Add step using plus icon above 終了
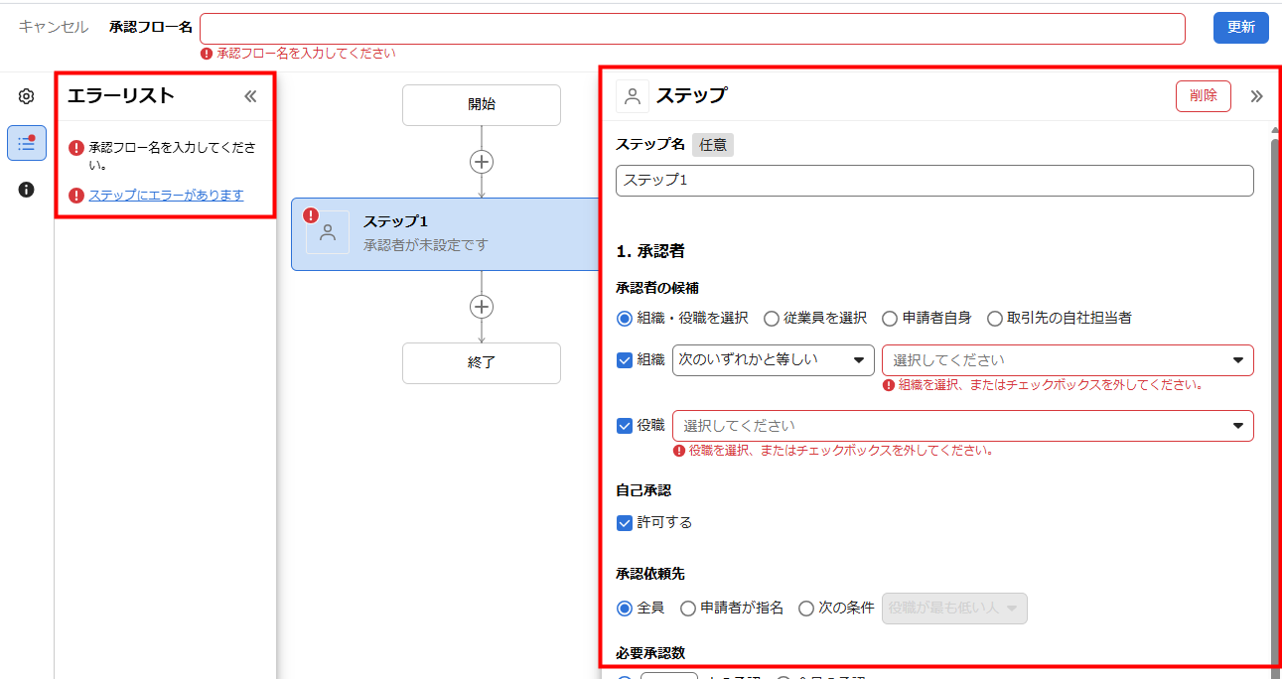This screenshot has height=679, width=1282. point(482,307)
